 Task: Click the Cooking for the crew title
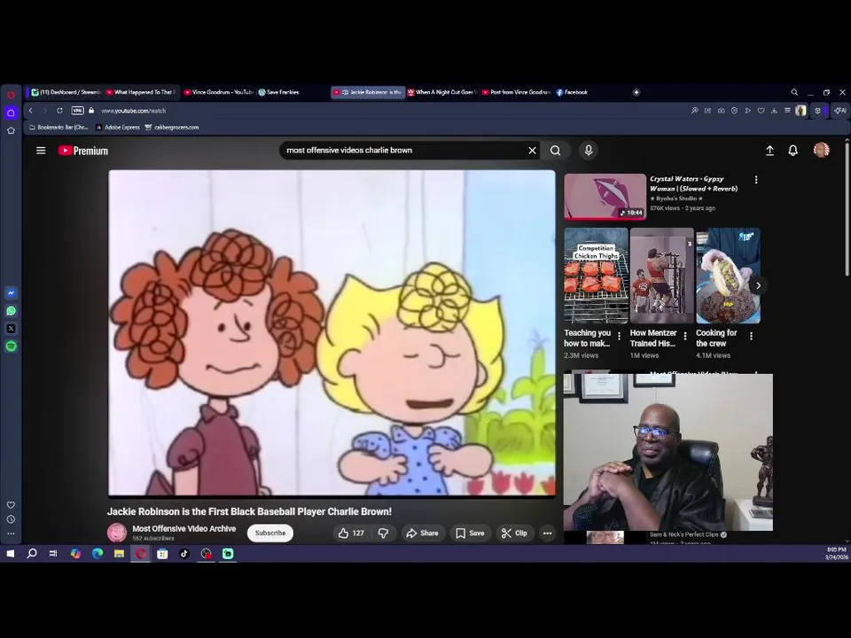[716, 338]
